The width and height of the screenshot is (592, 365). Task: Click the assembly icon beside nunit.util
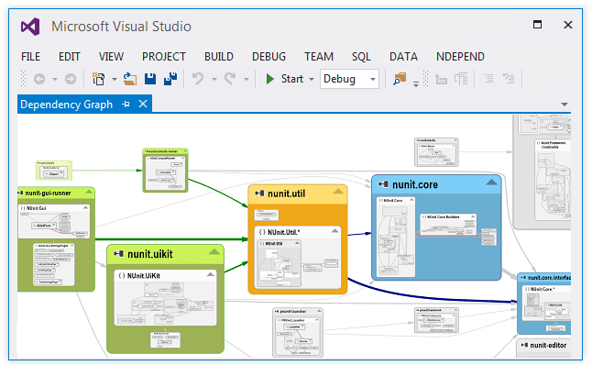coord(259,194)
